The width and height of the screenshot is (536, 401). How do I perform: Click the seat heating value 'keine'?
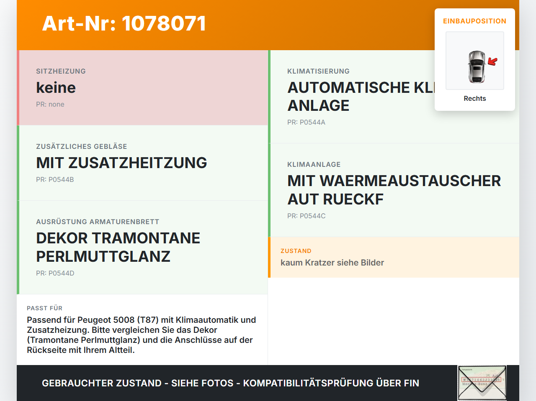pos(56,88)
